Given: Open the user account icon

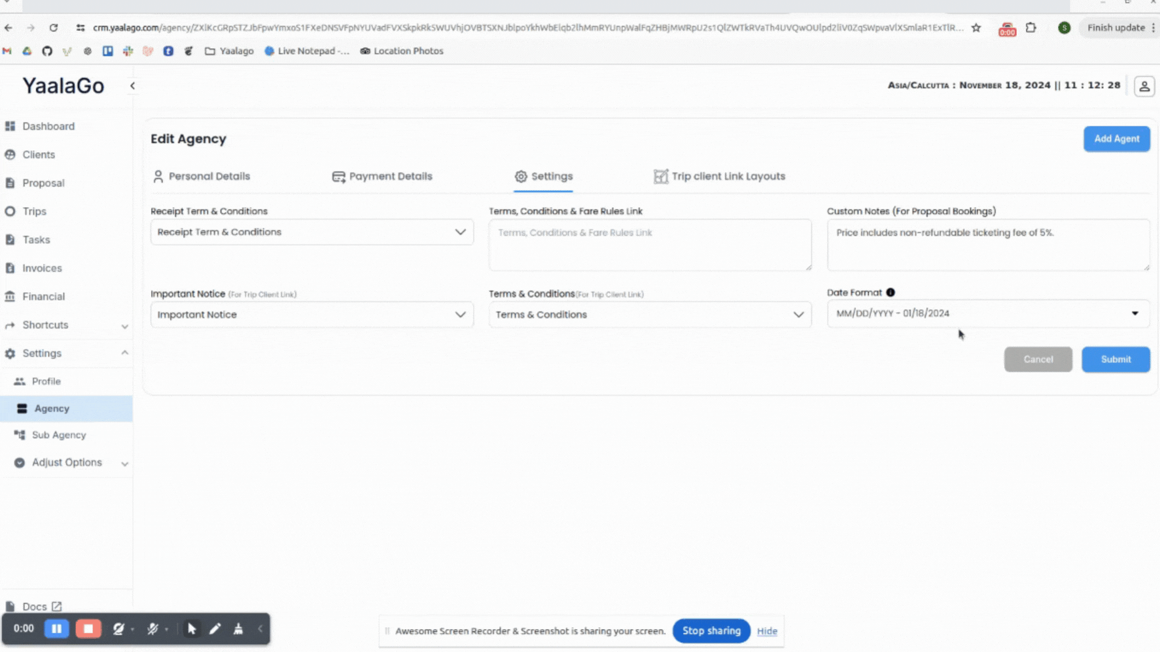Looking at the screenshot, I should (1144, 86).
